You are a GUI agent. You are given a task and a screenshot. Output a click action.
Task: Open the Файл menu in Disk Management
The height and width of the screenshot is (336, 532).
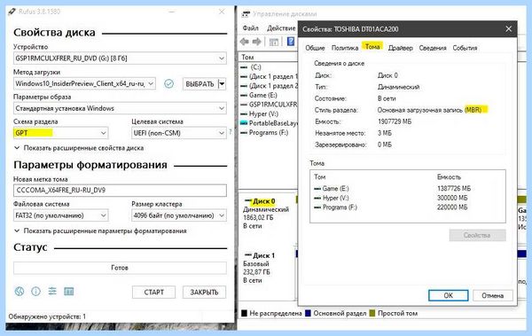click(x=251, y=28)
